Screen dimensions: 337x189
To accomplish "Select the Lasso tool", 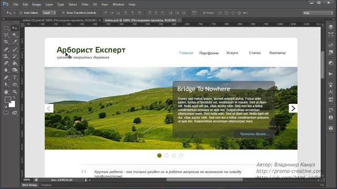I will pyautogui.click(x=6, y=35).
